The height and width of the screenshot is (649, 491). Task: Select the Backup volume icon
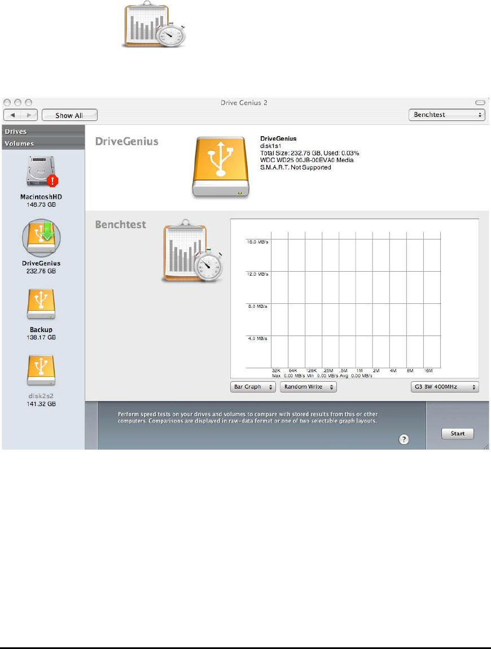41,304
